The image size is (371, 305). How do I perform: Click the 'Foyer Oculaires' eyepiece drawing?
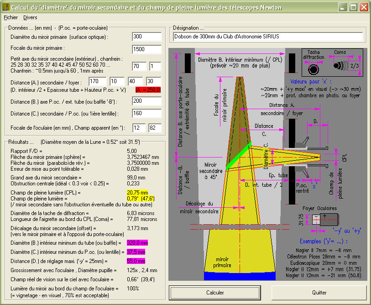pyautogui.click(x=325, y=220)
